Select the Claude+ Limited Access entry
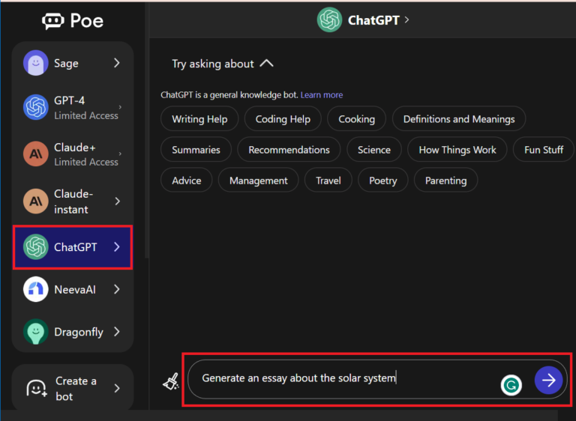Screen dimensions: 576x421 (86, 154)
